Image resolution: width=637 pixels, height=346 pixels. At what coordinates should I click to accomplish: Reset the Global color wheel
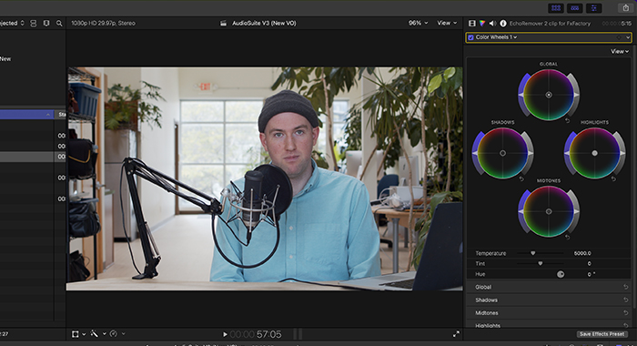[568, 121]
